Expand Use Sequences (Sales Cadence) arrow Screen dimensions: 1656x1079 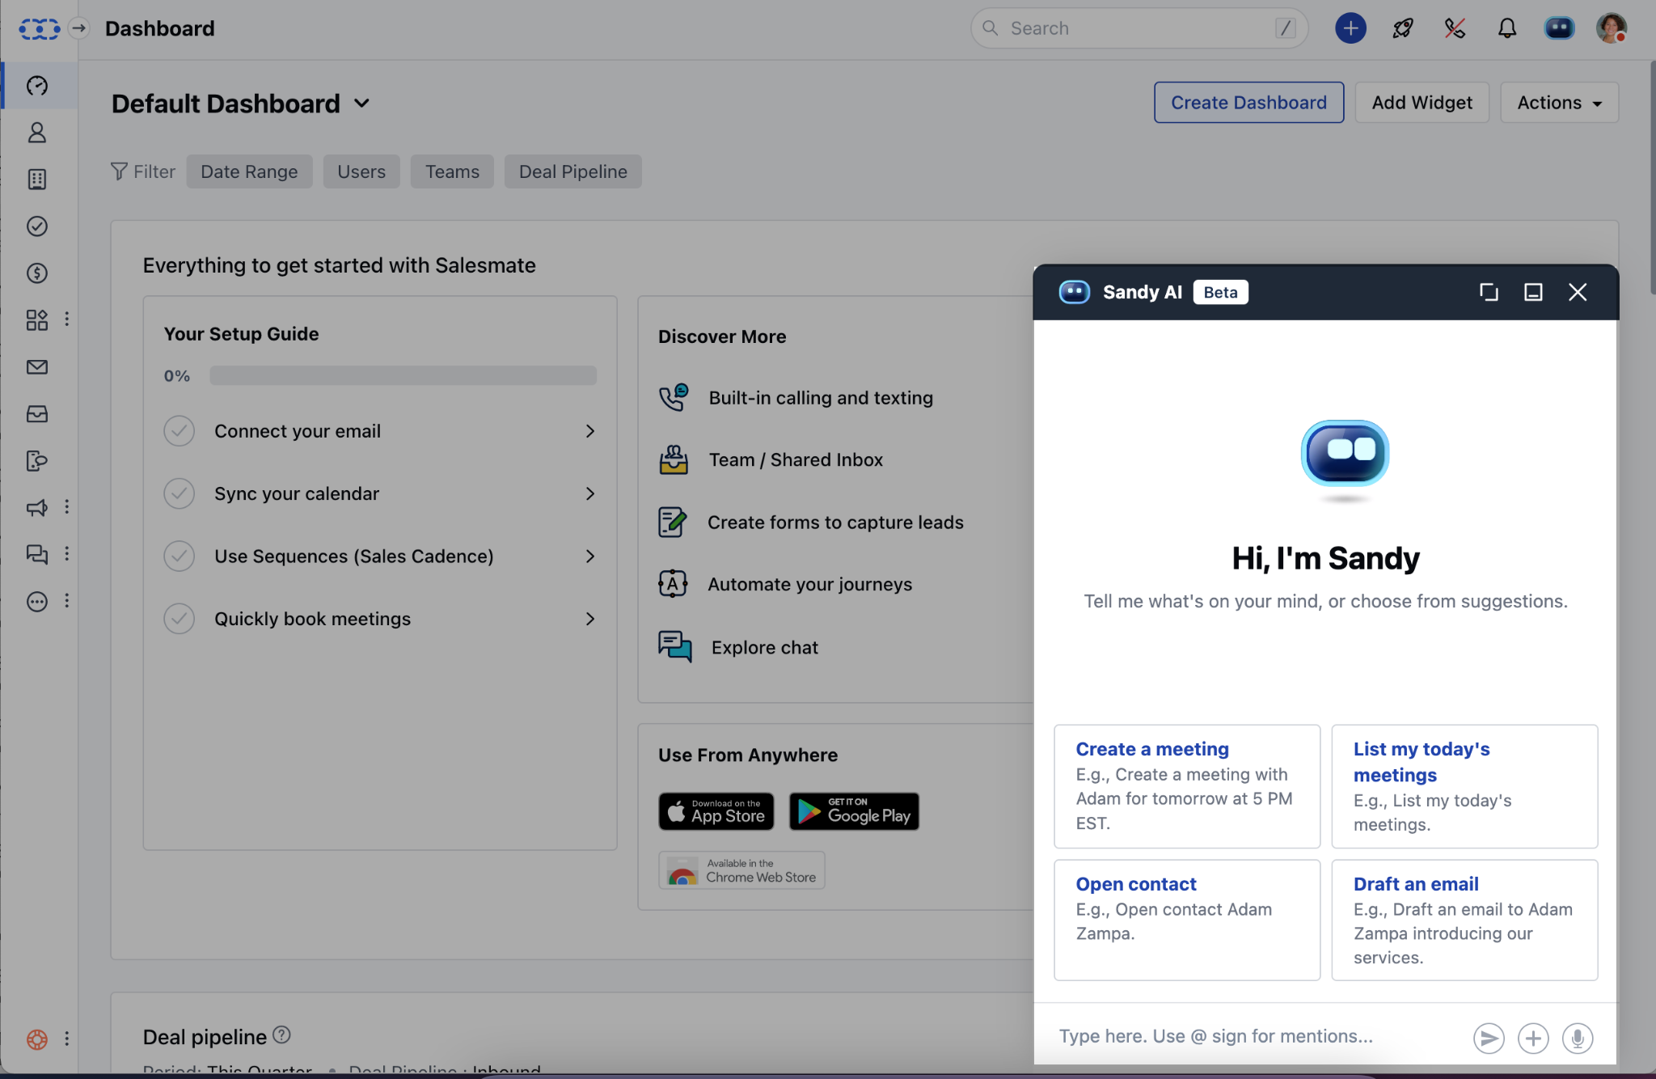tap(590, 556)
